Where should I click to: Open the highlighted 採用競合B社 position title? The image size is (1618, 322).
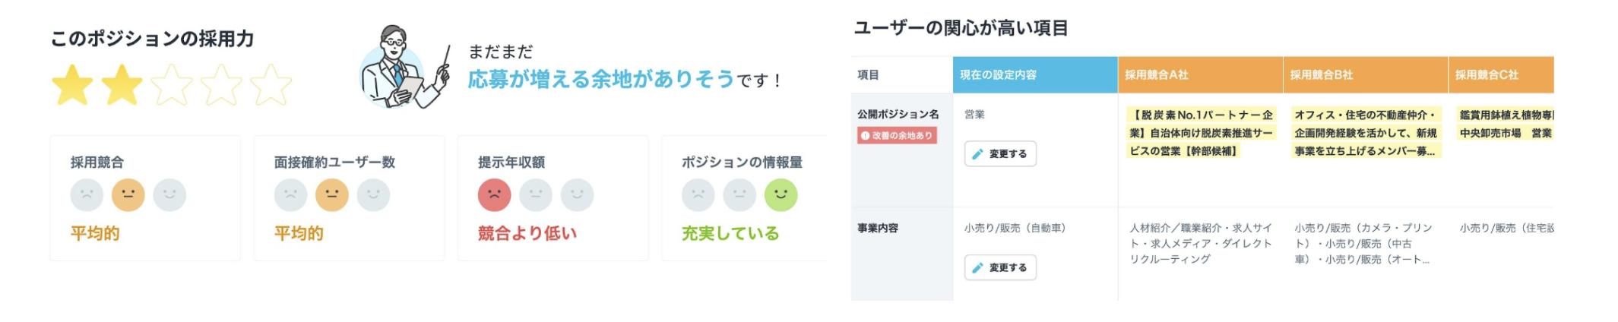(1366, 133)
